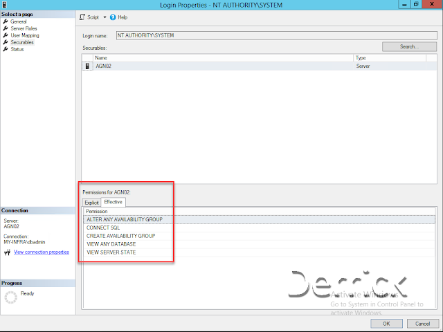The height and width of the screenshot is (332, 443).
Task: Open the Server Roles page
Action: tap(24, 28)
